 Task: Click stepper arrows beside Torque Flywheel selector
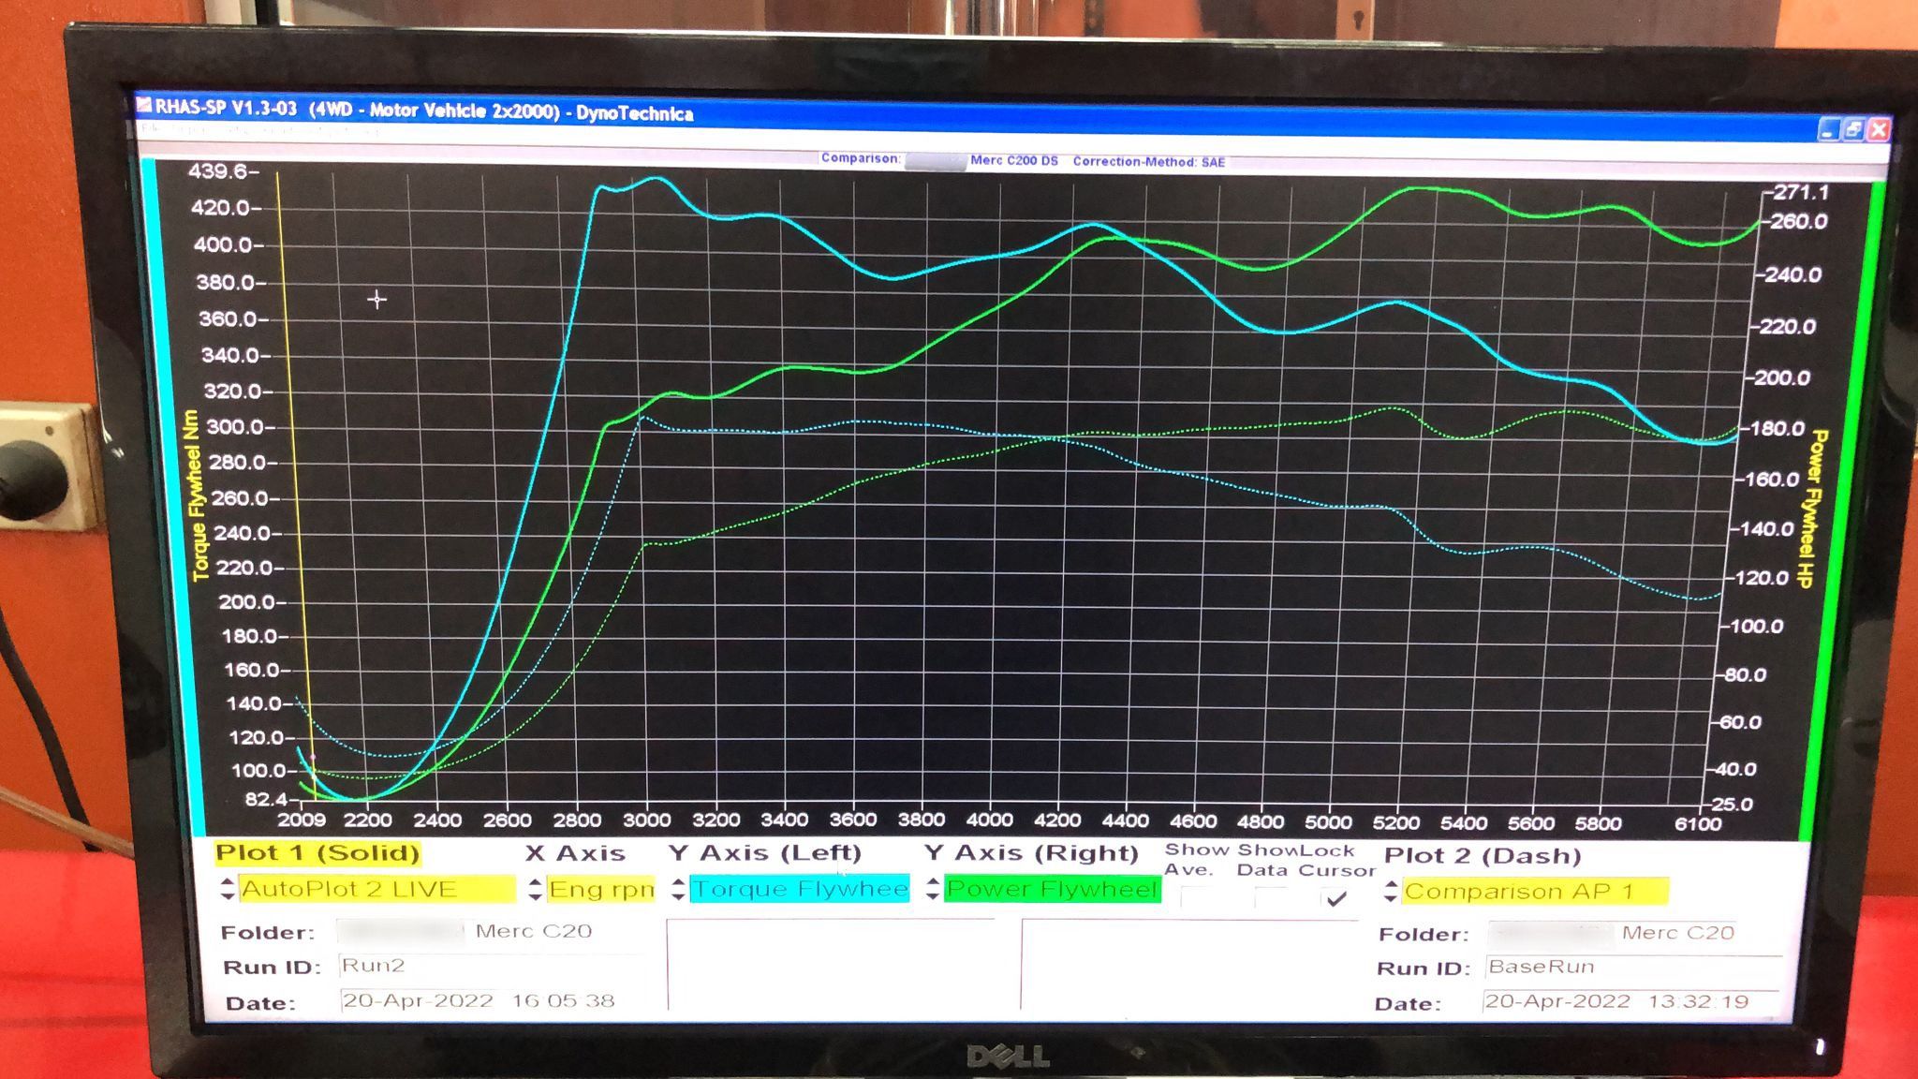(x=678, y=889)
